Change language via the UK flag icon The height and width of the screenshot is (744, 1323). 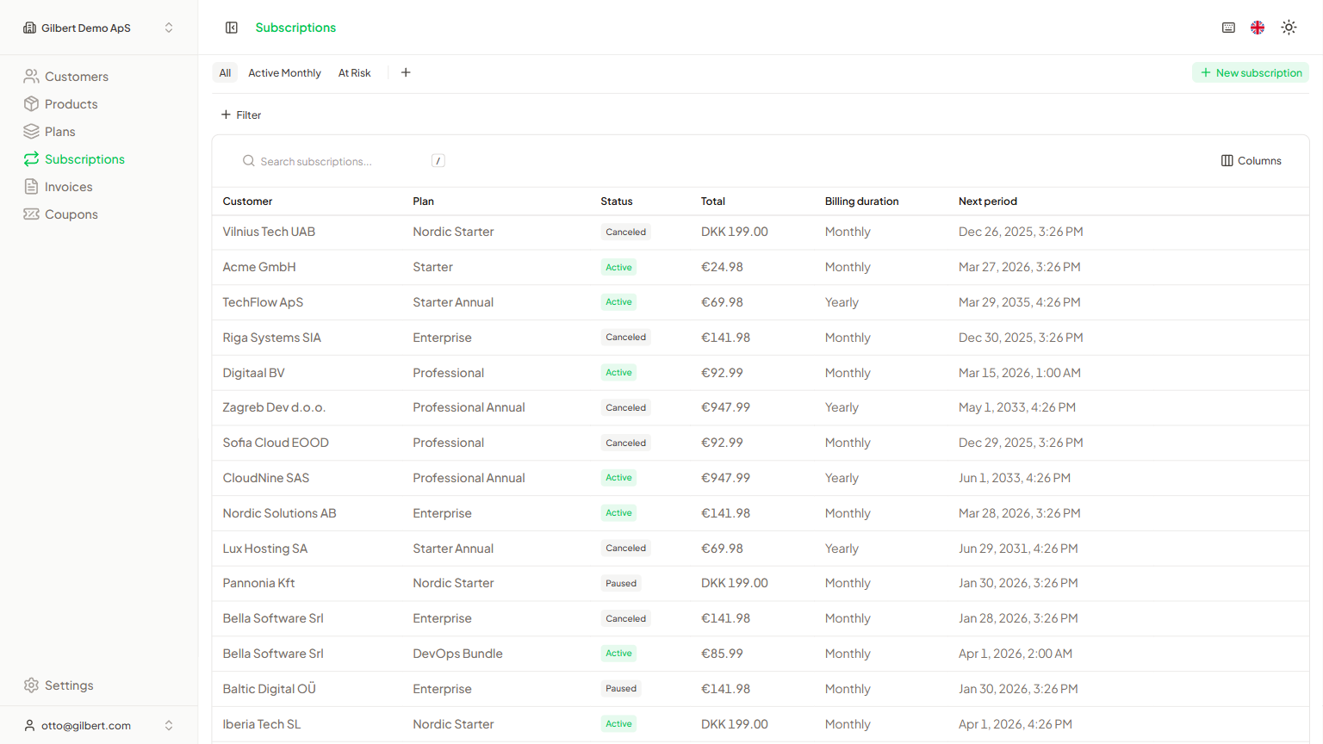[x=1257, y=27]
